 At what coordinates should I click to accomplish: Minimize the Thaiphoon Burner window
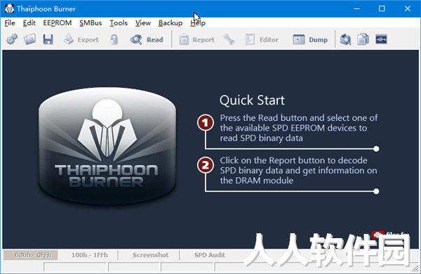356,8
